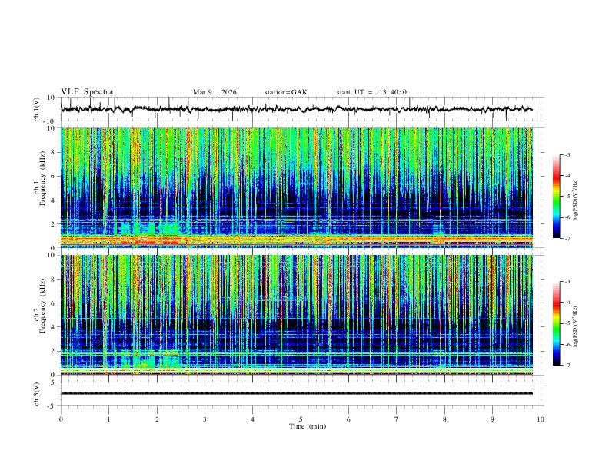
Task: Select the "Time (min)" x-axis label
Action: tap(308, 426)
